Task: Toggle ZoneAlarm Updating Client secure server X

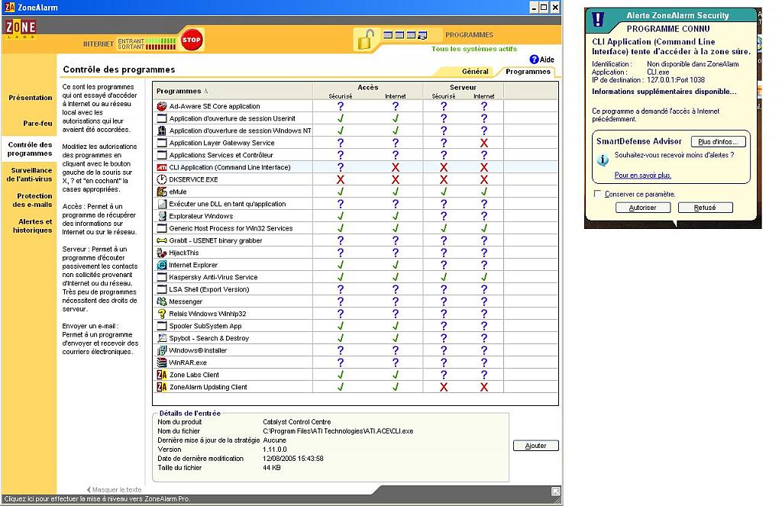Action: [444, 387]
